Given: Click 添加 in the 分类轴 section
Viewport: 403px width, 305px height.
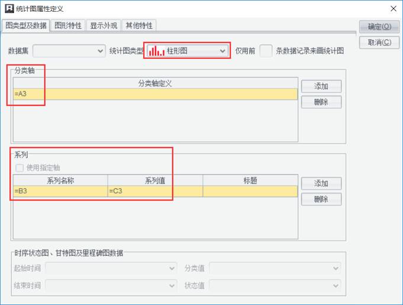Looking at the screenshot, I should (x=321, y=86).
